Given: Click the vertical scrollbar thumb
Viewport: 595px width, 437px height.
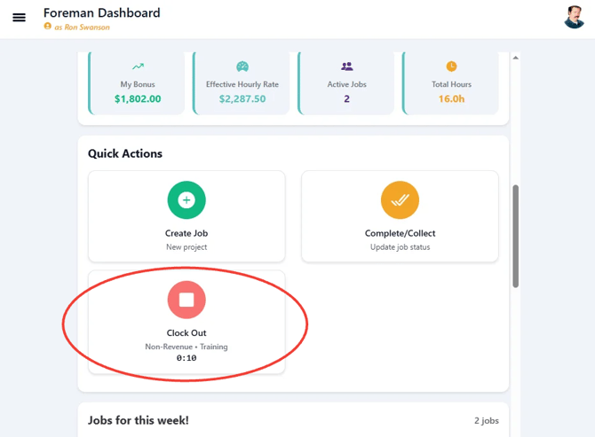Looking at the screenshot, I should [x=515, y=237].
